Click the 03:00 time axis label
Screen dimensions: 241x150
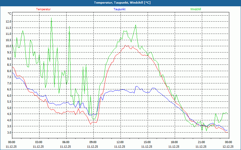tap(39, 142)
